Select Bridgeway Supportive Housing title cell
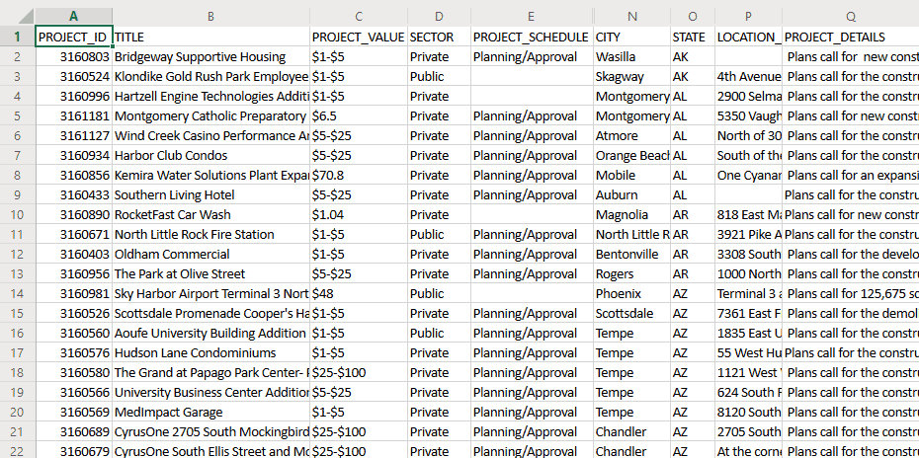Screen dimensions: 919x458 [x=211, y=57]
